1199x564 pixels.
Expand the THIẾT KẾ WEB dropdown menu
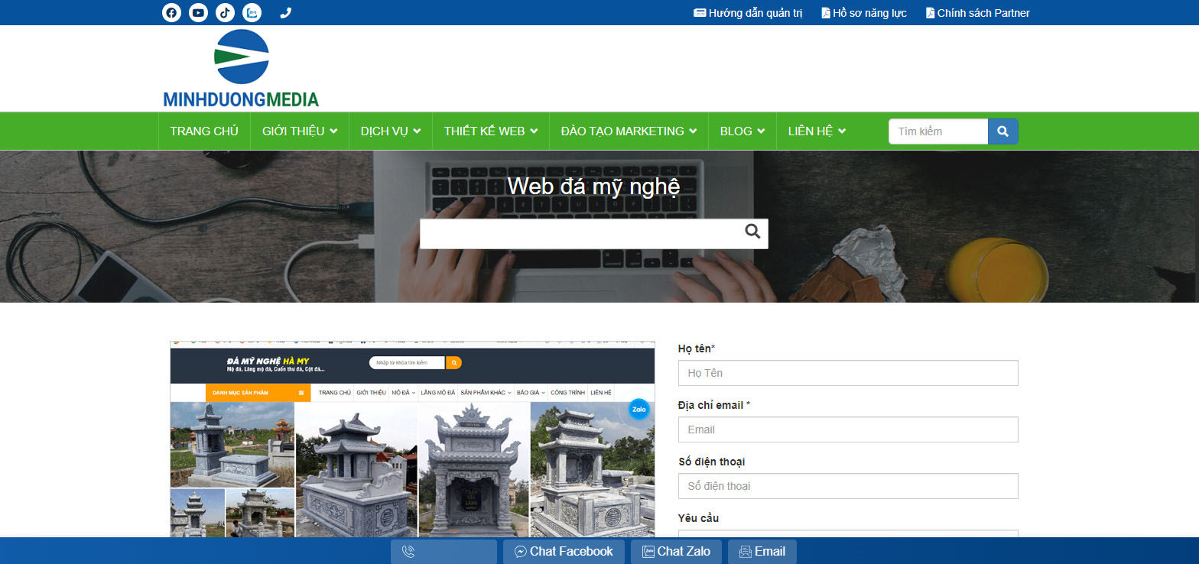pyautogui.click(x=491, y=131)
